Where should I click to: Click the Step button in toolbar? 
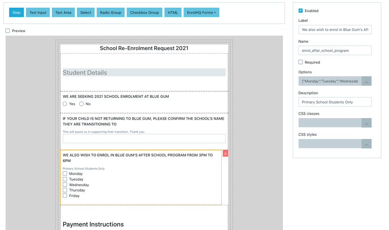[x=17, y=13]
